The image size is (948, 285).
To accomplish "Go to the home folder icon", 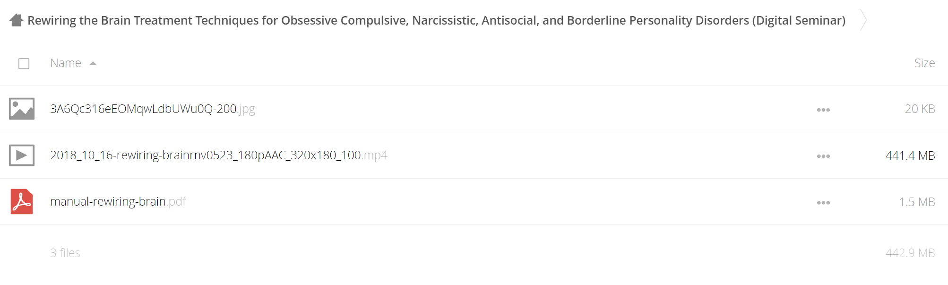I will (x=16, y=20).
